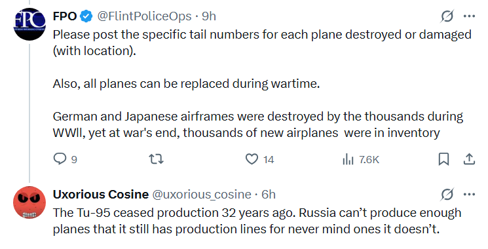The height and width of the screenshot is (249, 488).
Task: View analytics showing 7.6K views
Action: tap(361, 159)
